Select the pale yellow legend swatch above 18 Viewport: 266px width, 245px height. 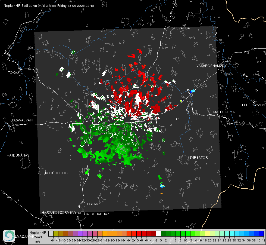[208, 234]
